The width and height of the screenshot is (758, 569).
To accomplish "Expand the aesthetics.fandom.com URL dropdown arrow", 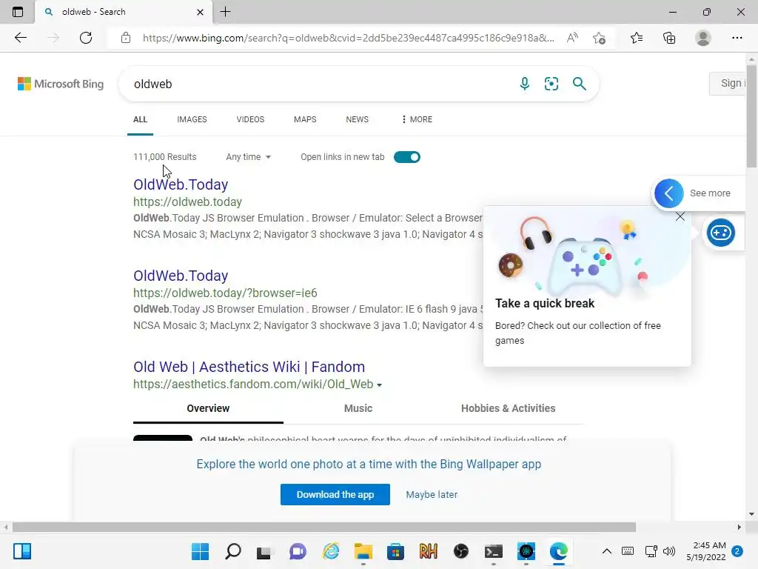I will [x=380, y=385].
